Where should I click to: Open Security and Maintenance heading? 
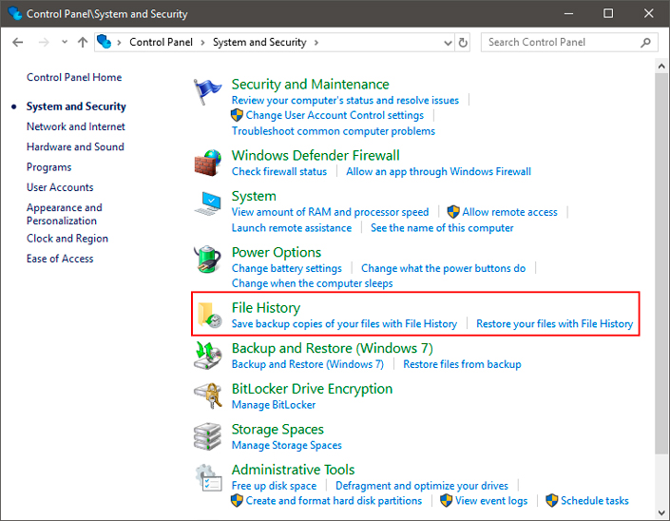[x=310, y=85]
